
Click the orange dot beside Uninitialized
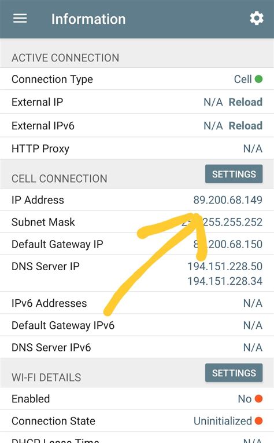258,421
